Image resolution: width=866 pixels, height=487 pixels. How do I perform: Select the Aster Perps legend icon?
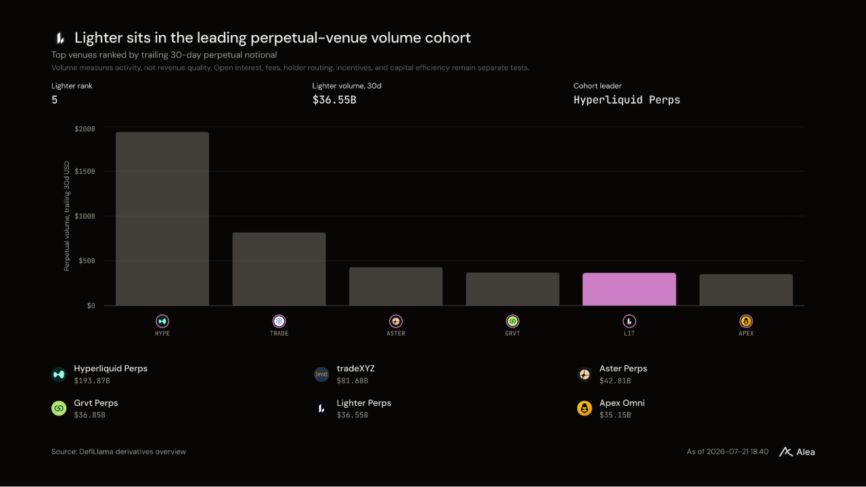point(585,374)
